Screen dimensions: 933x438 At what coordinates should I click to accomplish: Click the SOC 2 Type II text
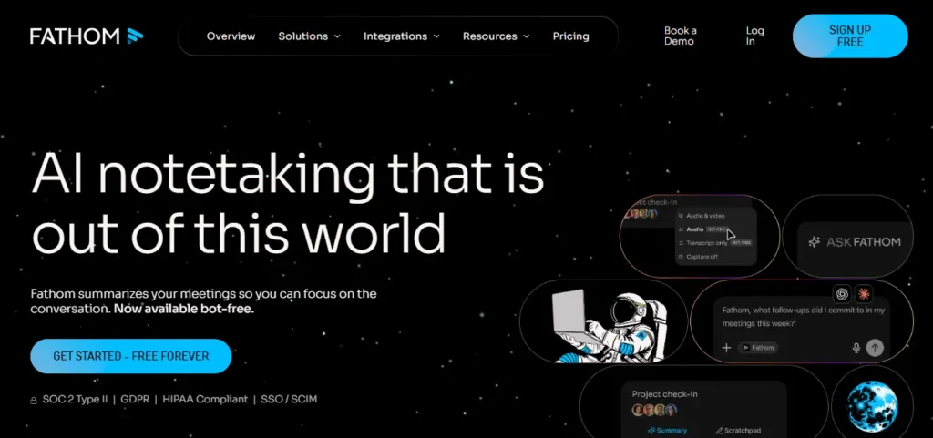[x=75, y=400]
